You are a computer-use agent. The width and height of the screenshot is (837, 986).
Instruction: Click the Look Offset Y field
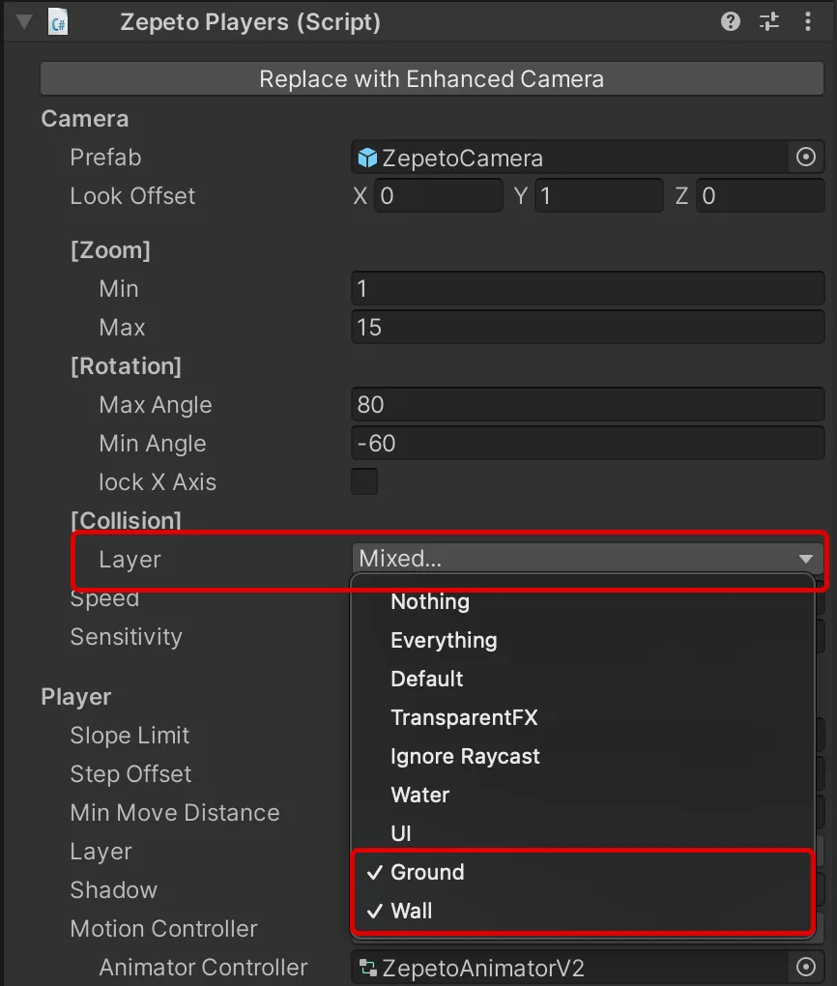pos(598,195)
